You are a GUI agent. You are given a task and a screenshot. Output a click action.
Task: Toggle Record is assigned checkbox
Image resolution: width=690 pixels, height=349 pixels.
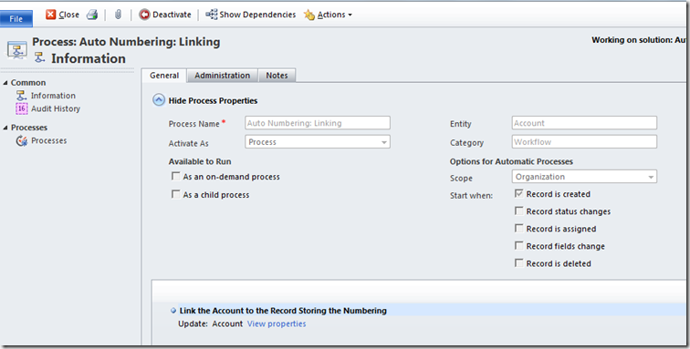coord(519,229)
